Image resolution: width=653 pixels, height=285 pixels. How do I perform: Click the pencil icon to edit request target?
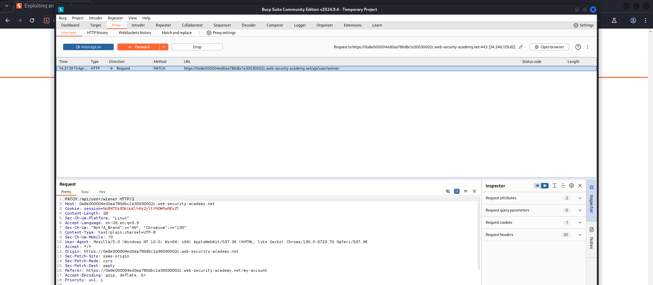coord(521,47)
